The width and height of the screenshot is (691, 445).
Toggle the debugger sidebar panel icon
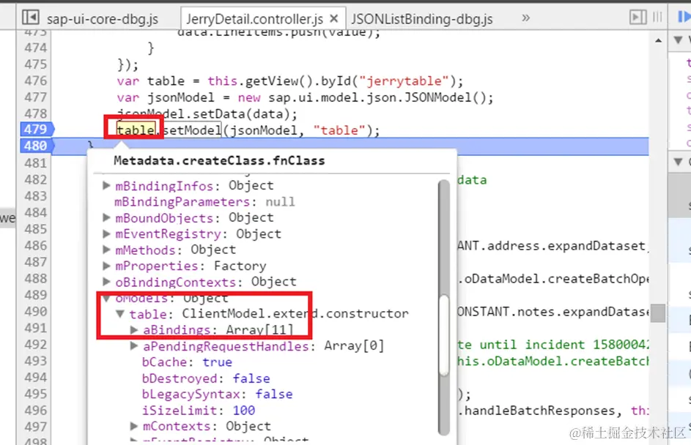tap(638, 17)
